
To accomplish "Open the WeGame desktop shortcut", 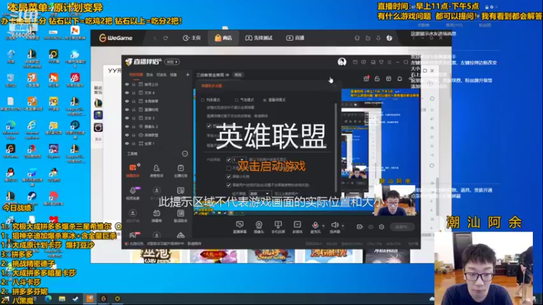I will [x=10, y=151].
